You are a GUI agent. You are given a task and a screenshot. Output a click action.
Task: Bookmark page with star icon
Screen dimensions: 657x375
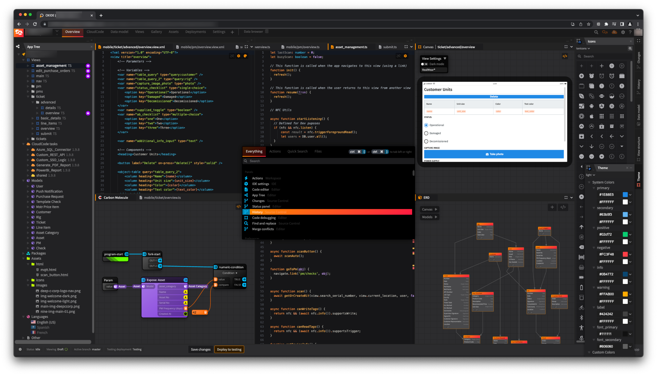click(588, 24)
